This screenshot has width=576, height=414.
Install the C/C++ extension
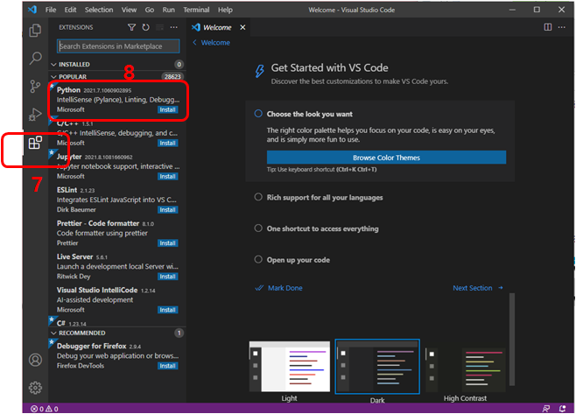[x=167, y=143]
